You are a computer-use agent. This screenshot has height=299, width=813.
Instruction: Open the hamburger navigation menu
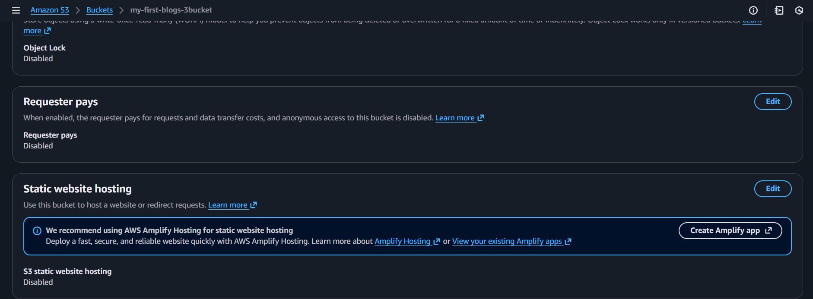point(16,10)
